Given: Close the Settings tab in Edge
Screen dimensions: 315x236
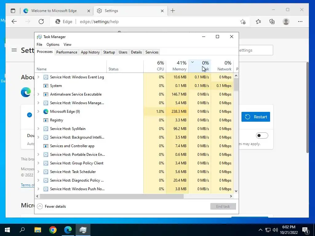Looking at the screenshot, I should (162, 11).
